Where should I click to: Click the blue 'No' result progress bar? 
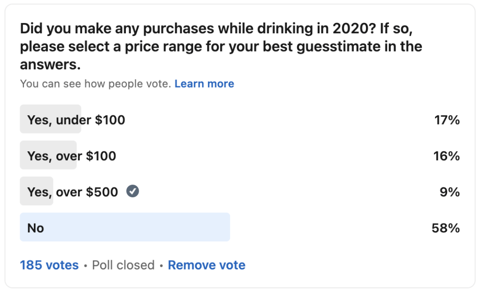coord(141,228)
